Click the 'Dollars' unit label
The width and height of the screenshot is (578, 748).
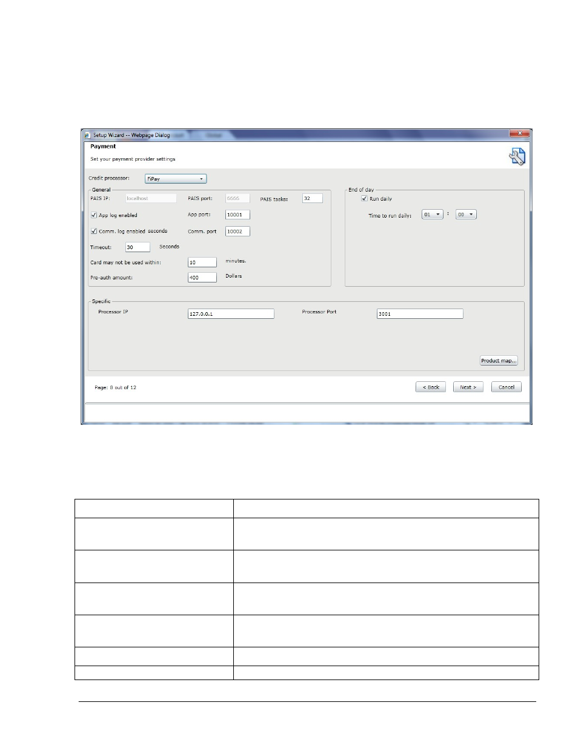pyautogui.click(x=234, y=276)
